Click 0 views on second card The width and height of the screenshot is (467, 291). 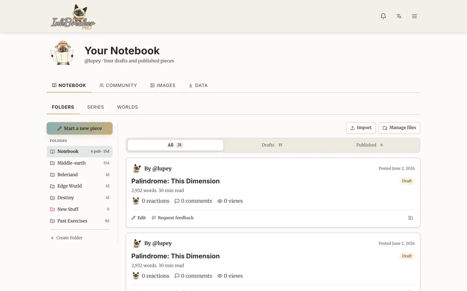click(x=230, y=276)
